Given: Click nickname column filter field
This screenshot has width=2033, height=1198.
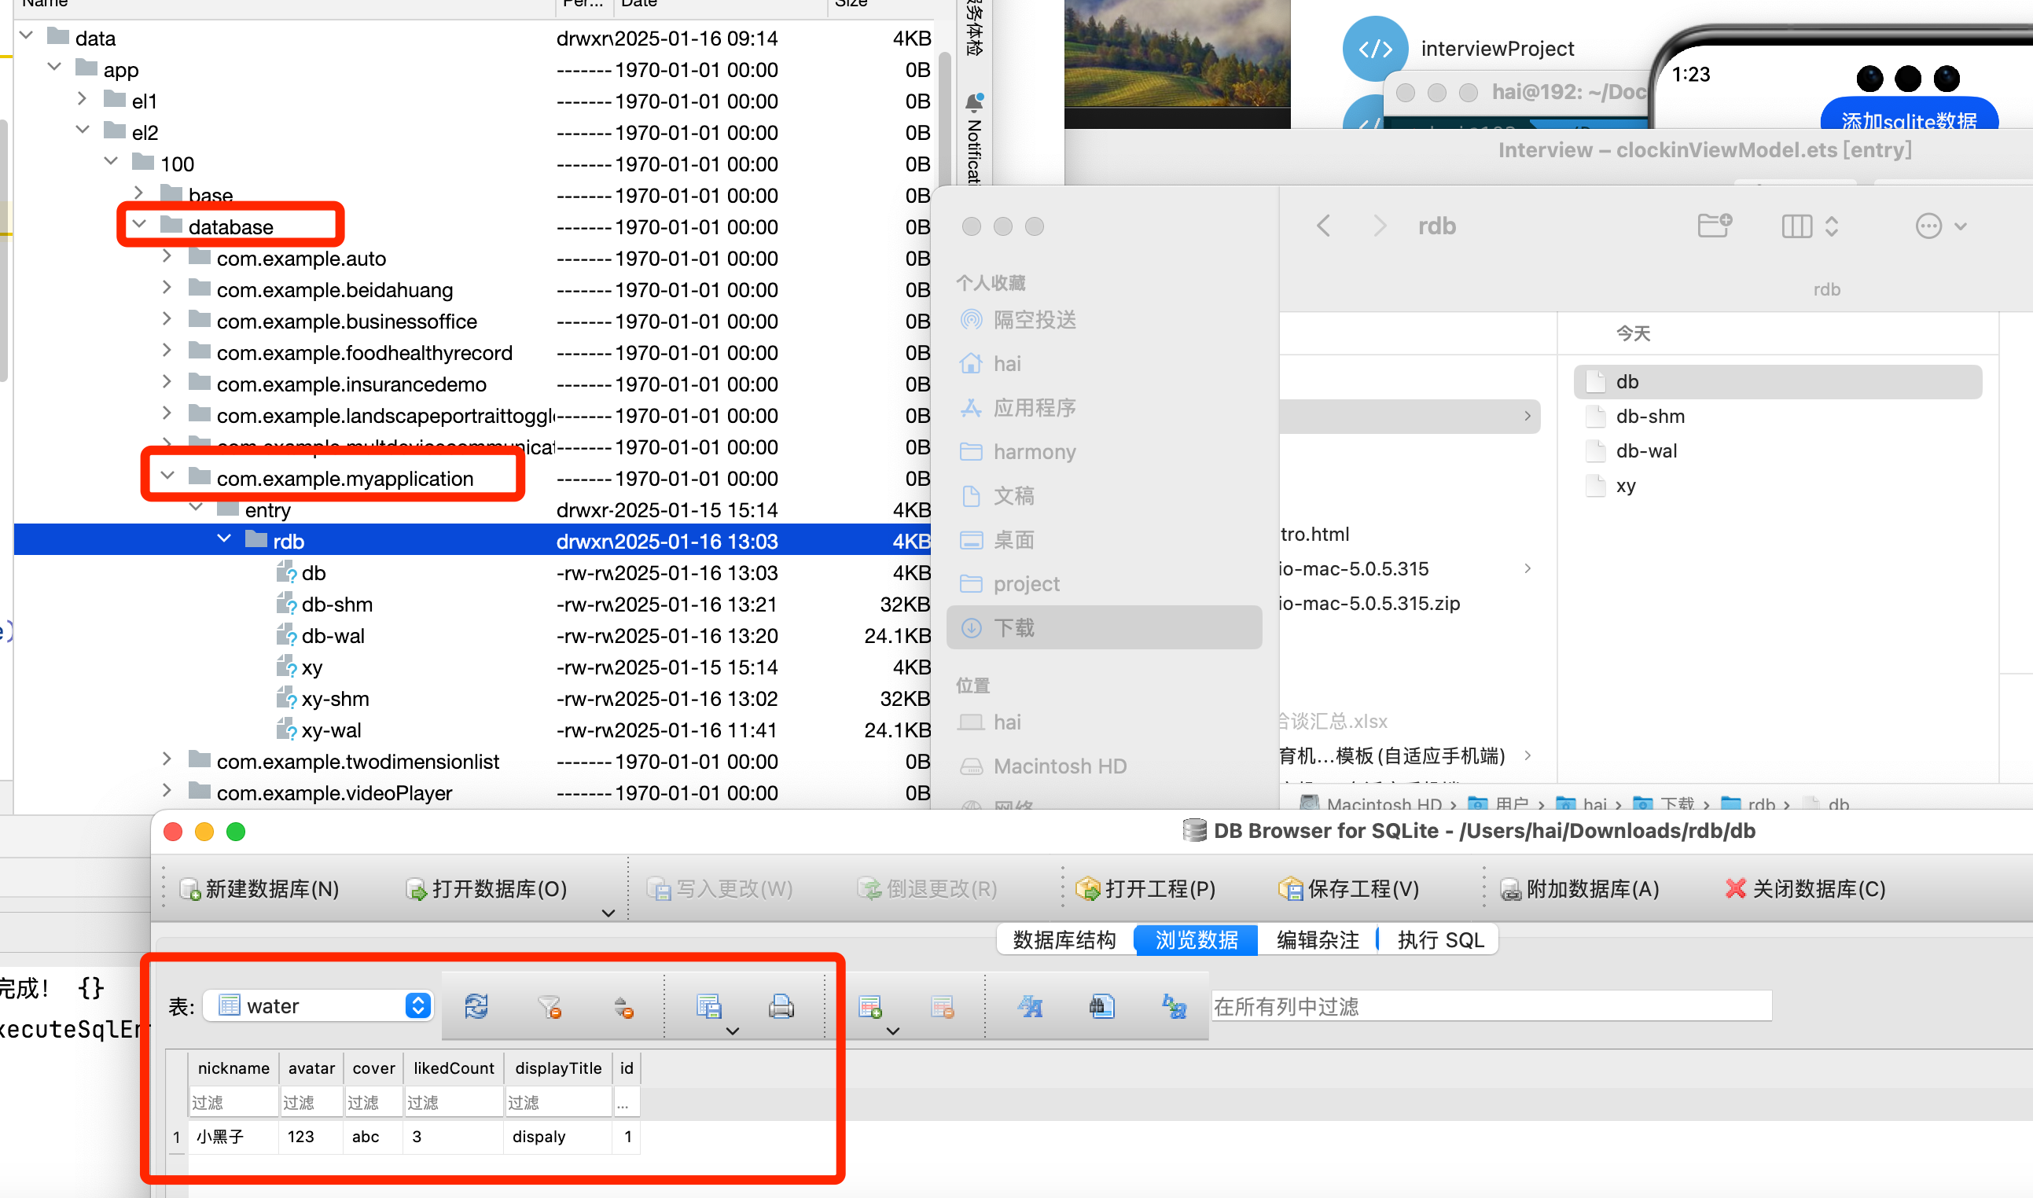Looking at the screenshot, I should point(233,1102).
